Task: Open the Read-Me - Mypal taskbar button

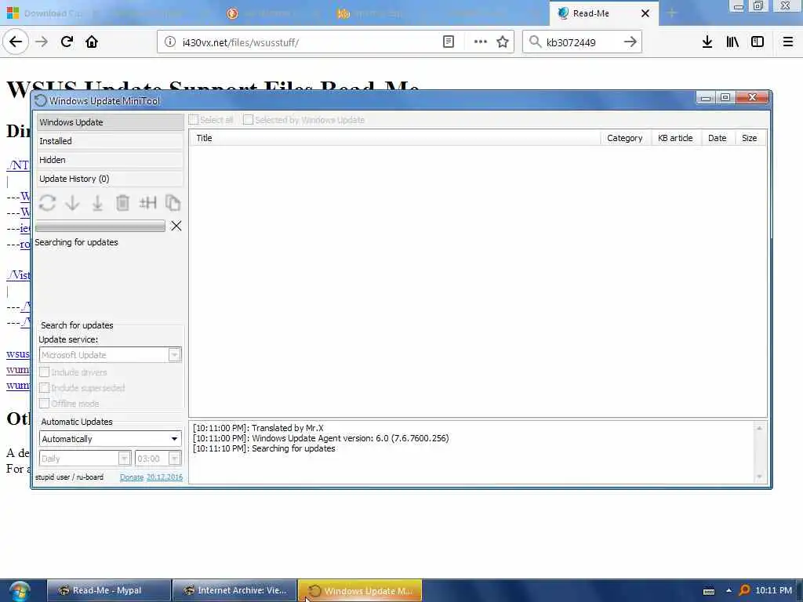Action: click(x=109, y=591)
